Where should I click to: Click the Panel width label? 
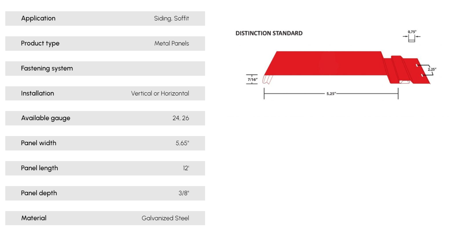38,143
